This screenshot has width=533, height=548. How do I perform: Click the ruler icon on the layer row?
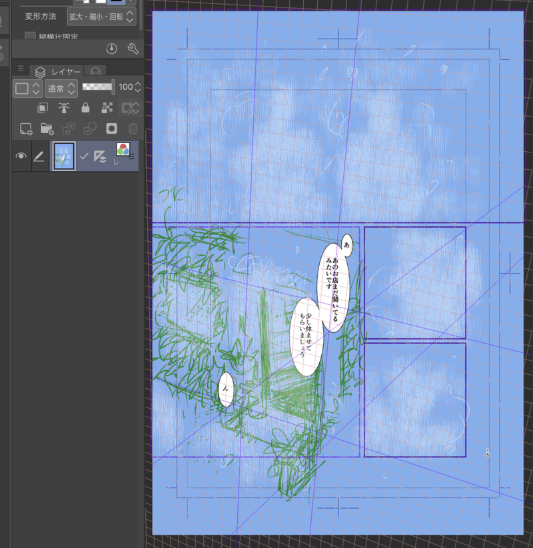tap(100, 156)
